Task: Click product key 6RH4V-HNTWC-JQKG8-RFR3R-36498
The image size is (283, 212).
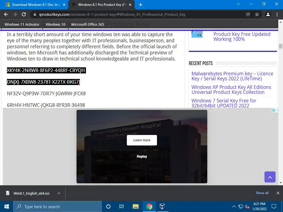Action: click(x=46, y=105)
